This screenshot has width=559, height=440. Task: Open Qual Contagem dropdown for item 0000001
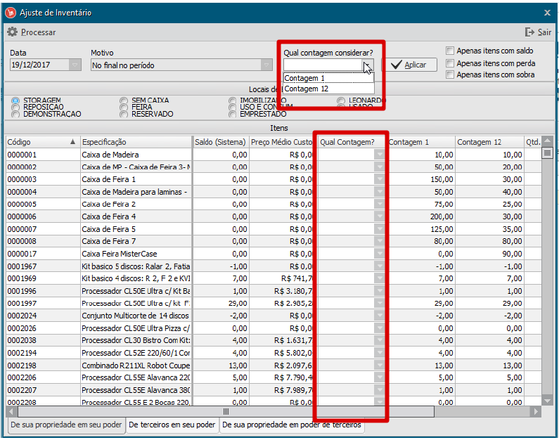pos(380,155)
